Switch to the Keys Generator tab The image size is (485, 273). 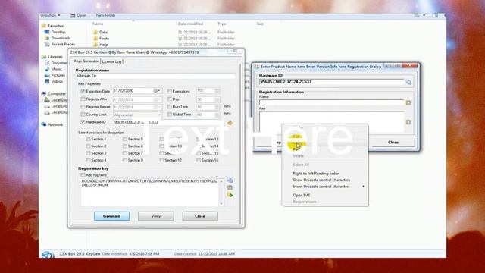(86, 61)
